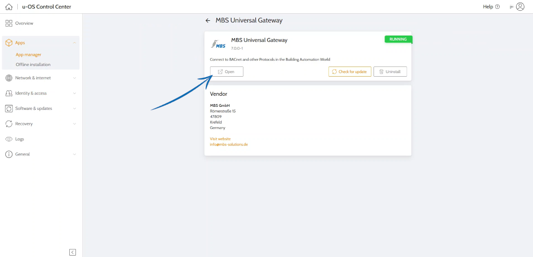Click the Apps box icon
Viewport: 533px width, 257px height.
coord(8,43)
